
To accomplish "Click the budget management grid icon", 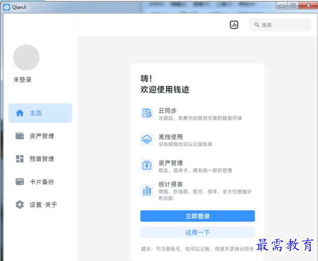I will pos(20,159).
